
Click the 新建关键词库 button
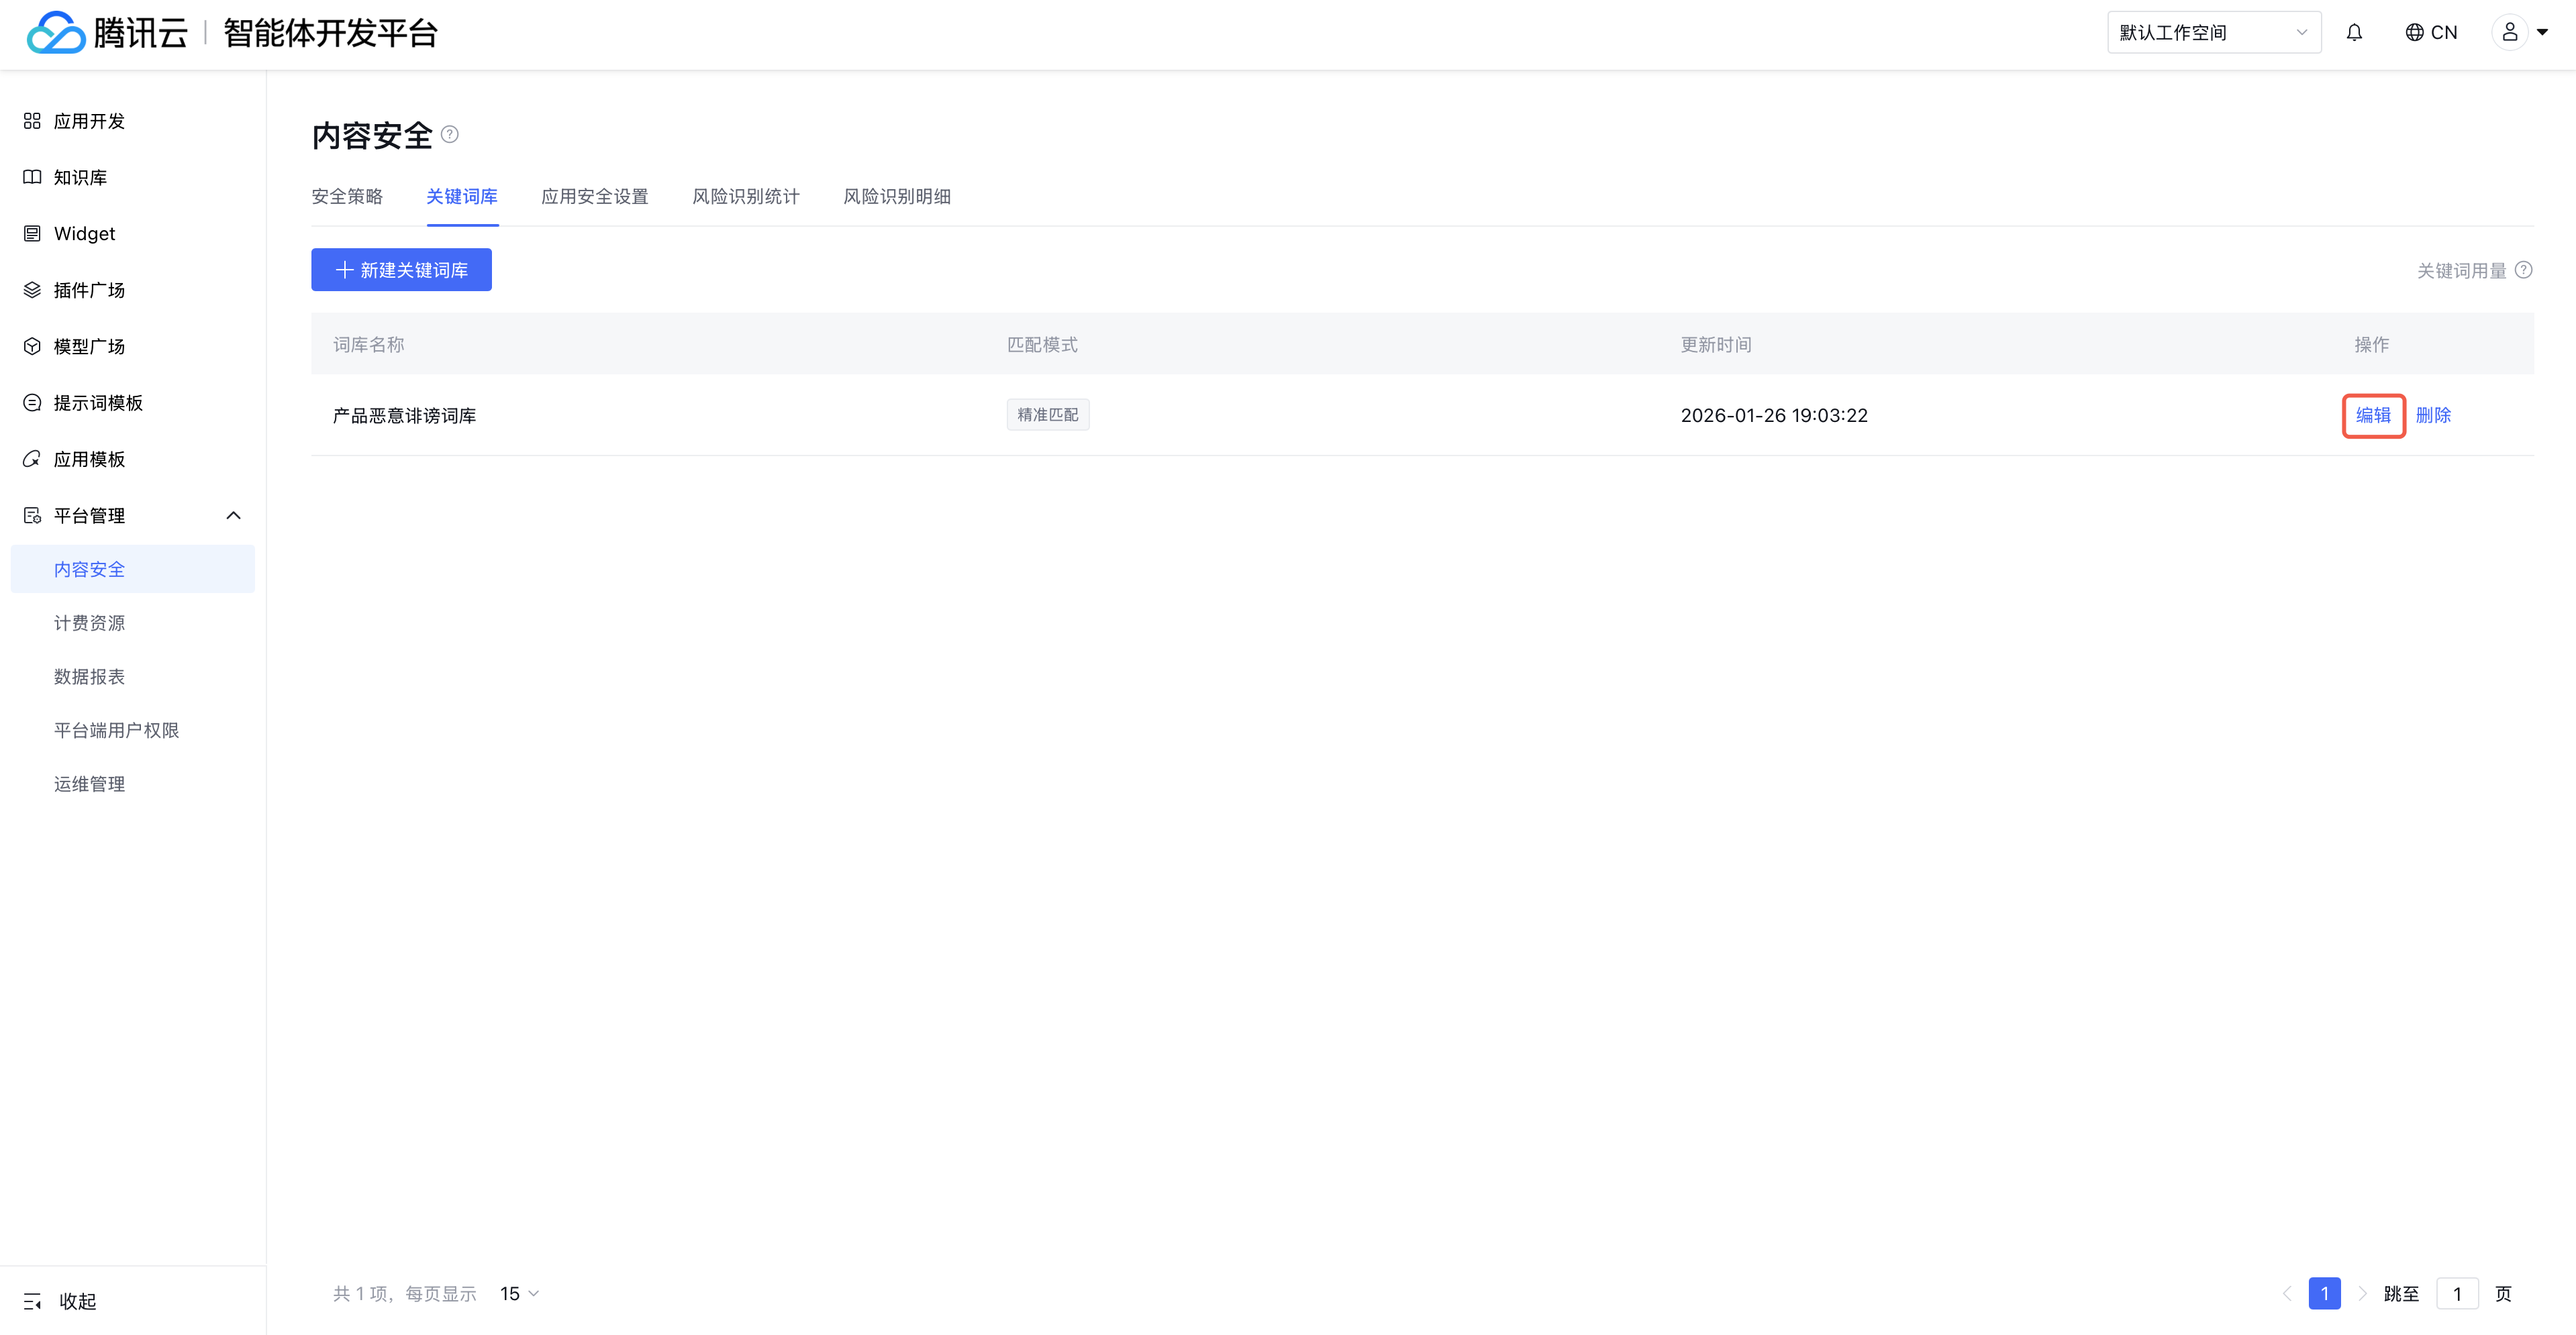[401, 270]
